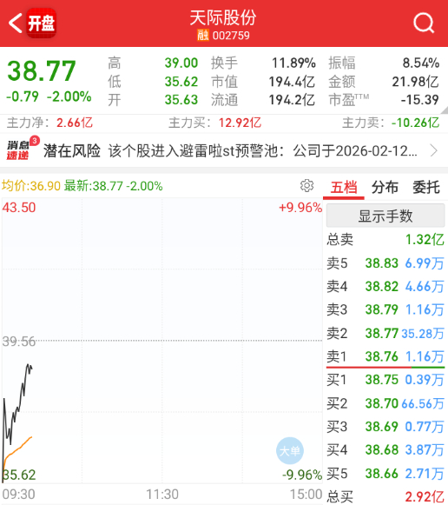Tap the buy-sell ratio bar under 卖1
The height and width of the screenshot is (505, 448).
(x=385, y=367)
